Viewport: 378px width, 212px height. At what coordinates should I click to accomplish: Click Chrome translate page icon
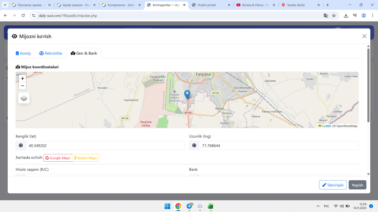[326, 16]
